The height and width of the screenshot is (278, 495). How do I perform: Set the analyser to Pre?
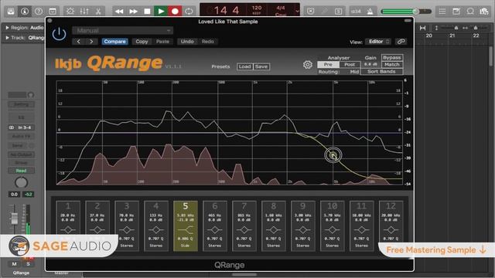[x=328, y=64]
